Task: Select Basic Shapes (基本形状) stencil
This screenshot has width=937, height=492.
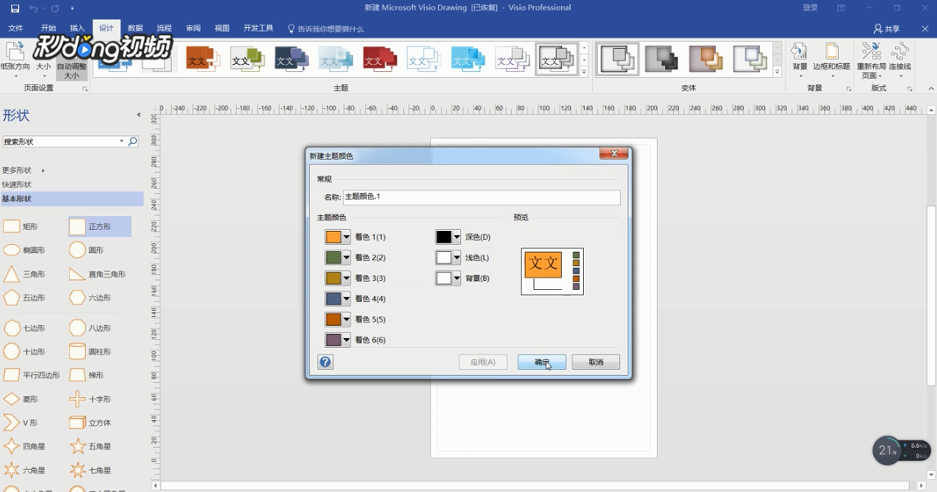Action: click(x=72, y=199)
